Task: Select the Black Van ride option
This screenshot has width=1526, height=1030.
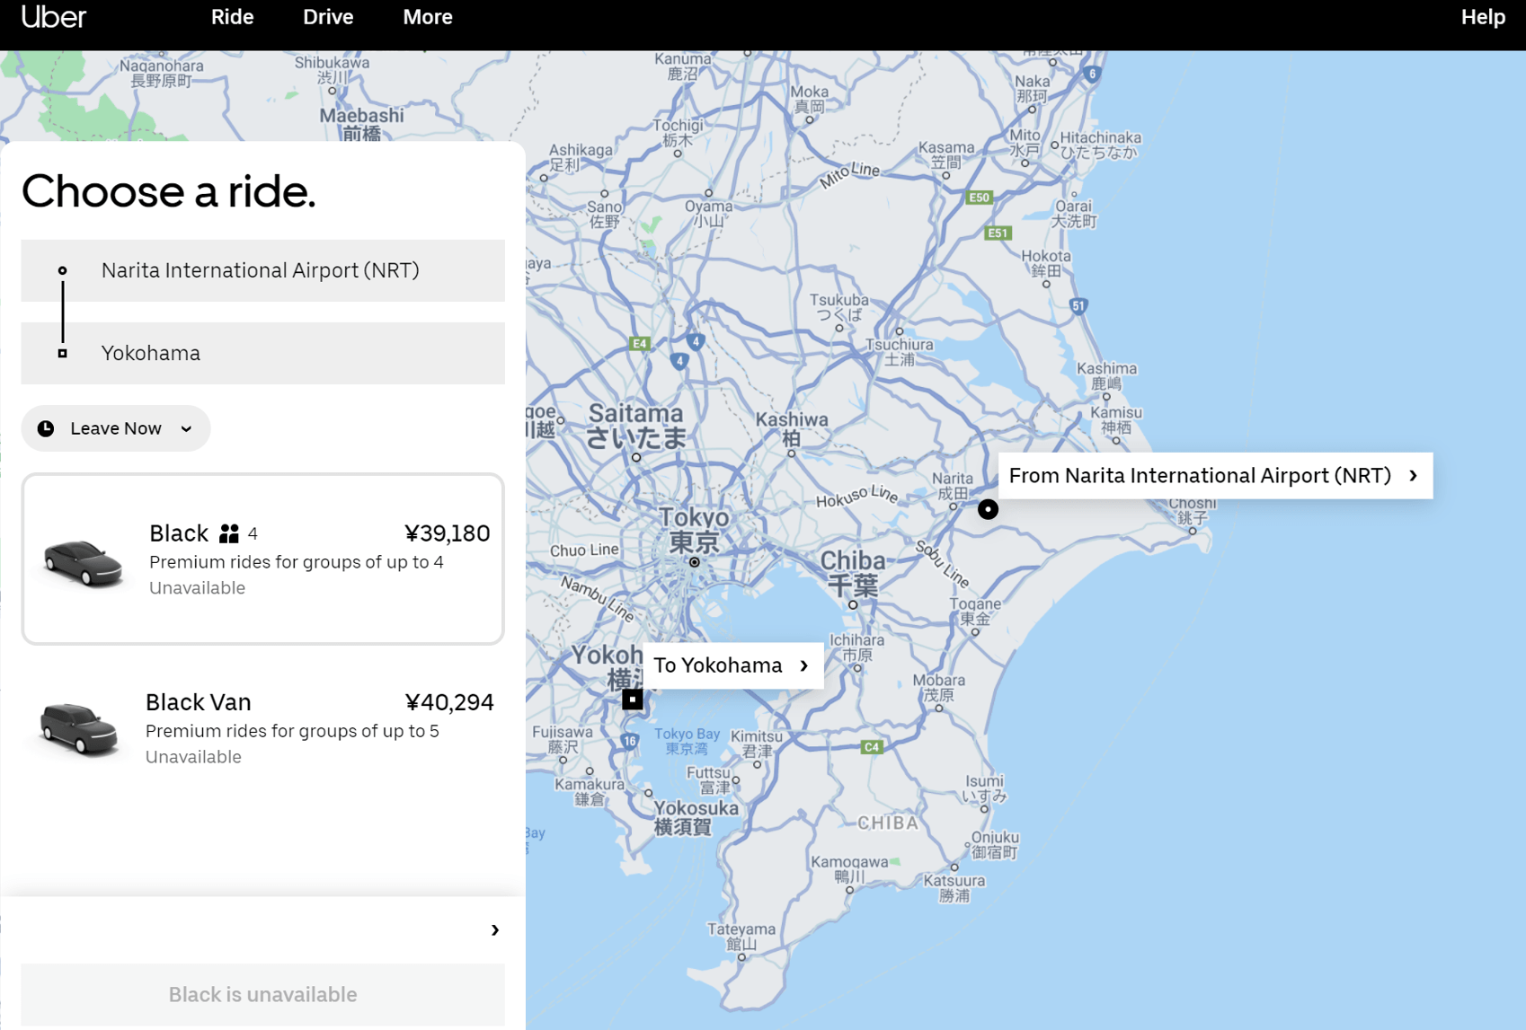Action: click(262, 728)
